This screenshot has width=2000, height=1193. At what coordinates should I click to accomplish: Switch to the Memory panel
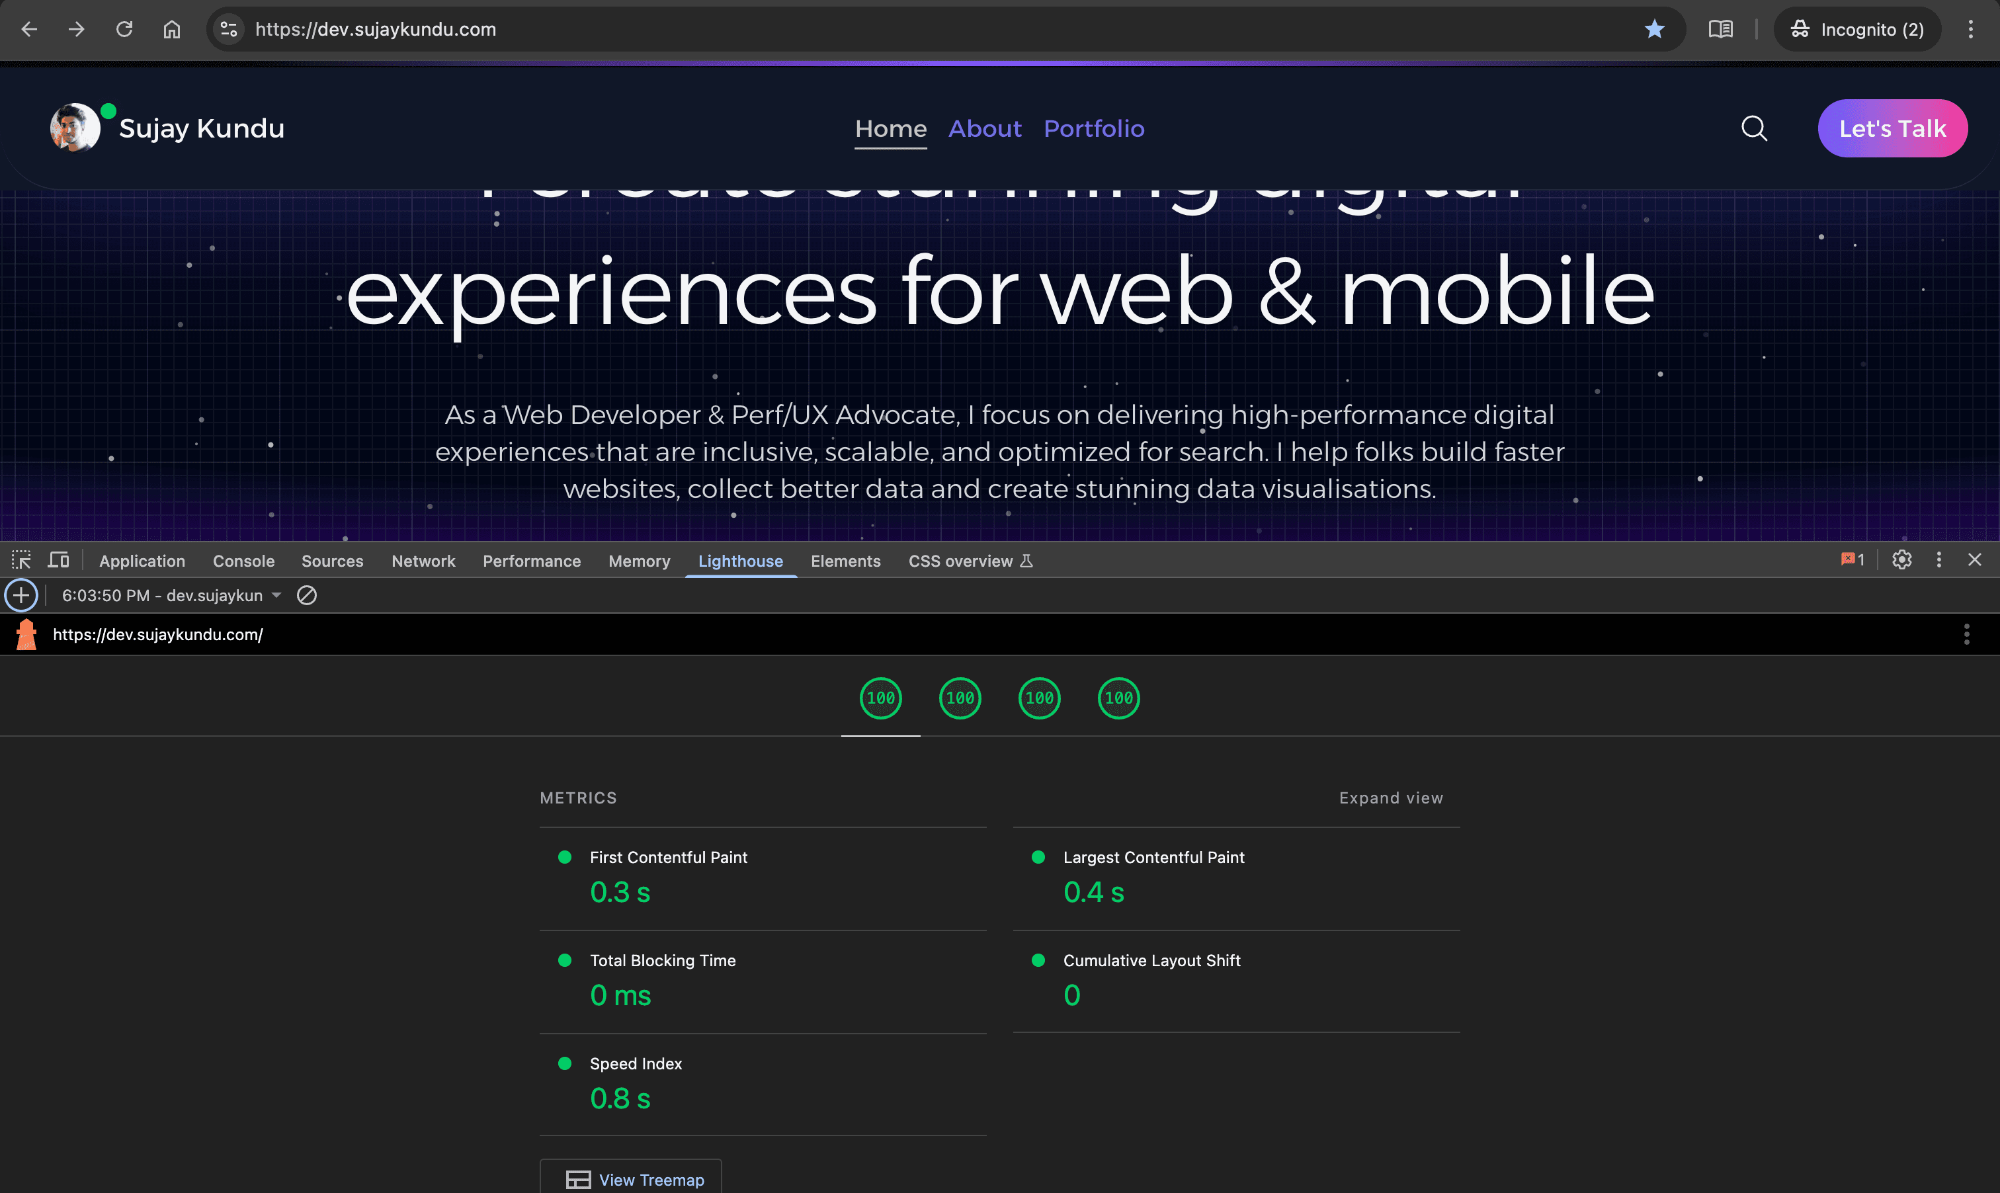click(639, 560)
